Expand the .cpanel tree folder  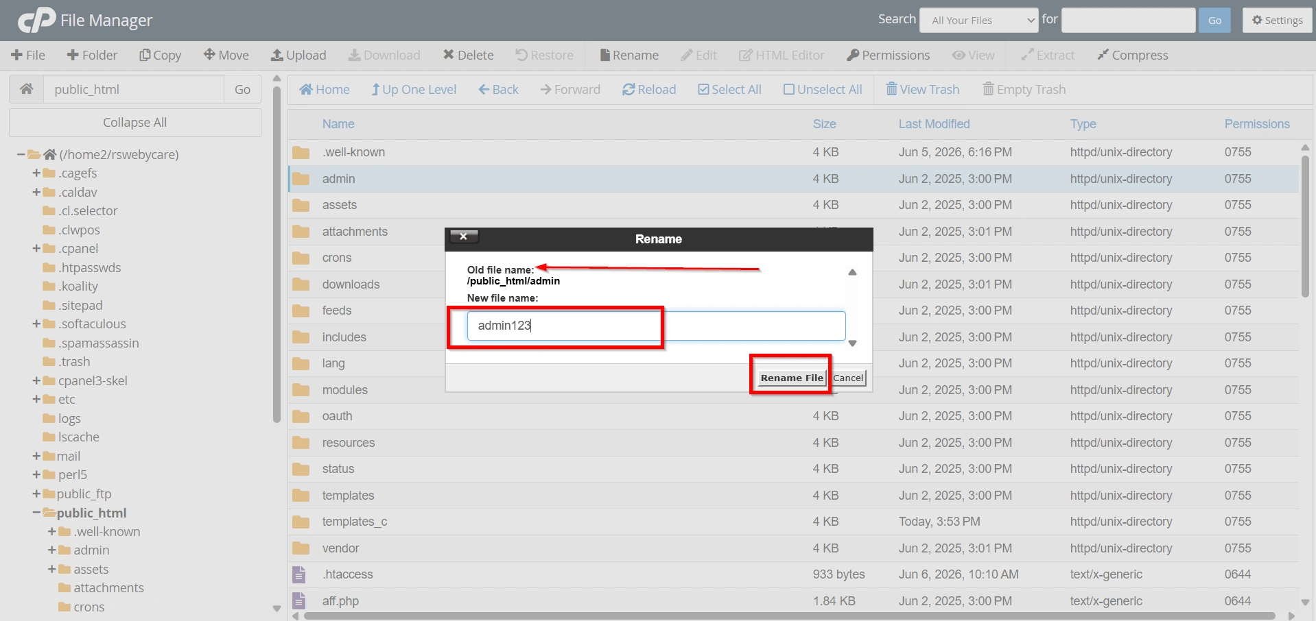click(x=36, y=248)
